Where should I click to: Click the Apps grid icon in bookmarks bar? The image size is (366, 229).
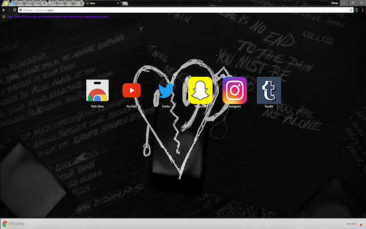[x=4, y=17]
